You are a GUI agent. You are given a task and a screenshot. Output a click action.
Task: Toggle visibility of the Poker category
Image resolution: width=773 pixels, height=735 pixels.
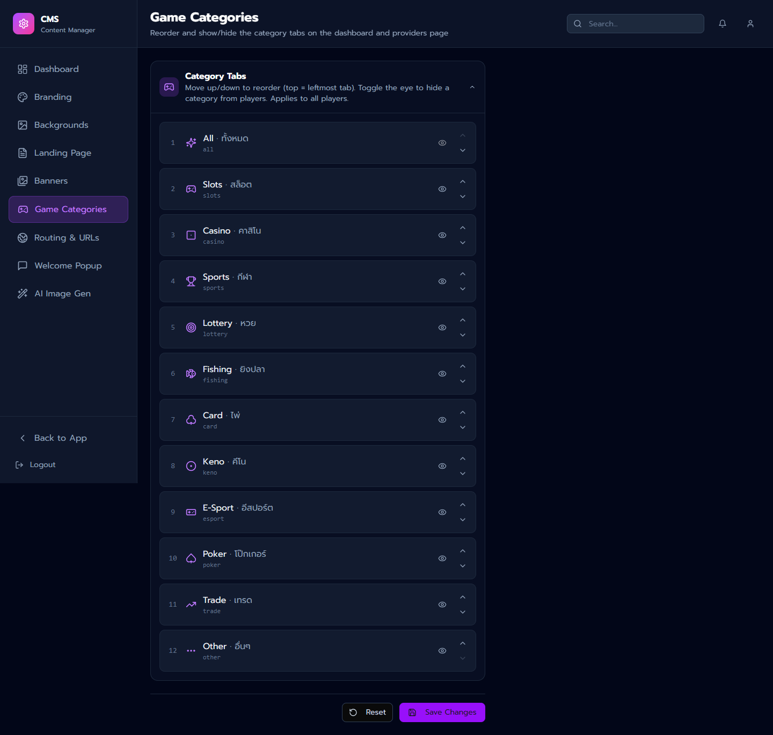(442, 558)
